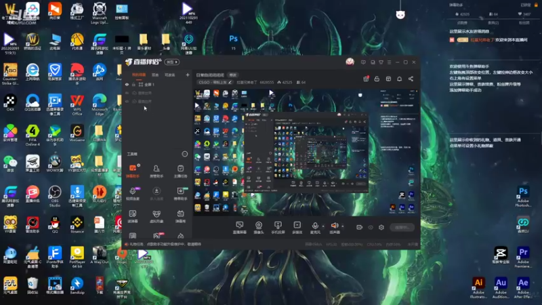Open the 多人连麦 download-style tool
Viewport: 542px width, 305px height.
tap(157, 194)
